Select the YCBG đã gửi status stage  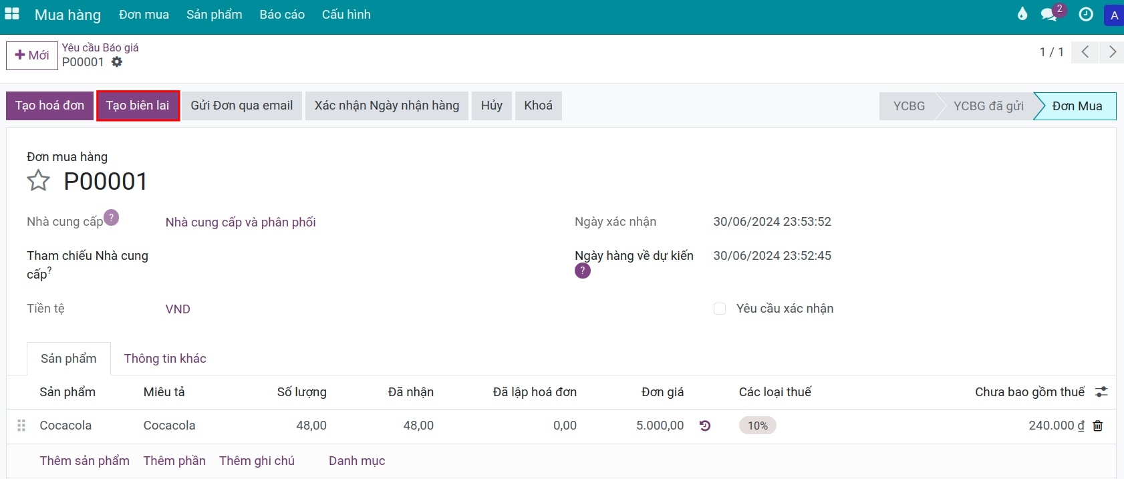pos(988,106)
